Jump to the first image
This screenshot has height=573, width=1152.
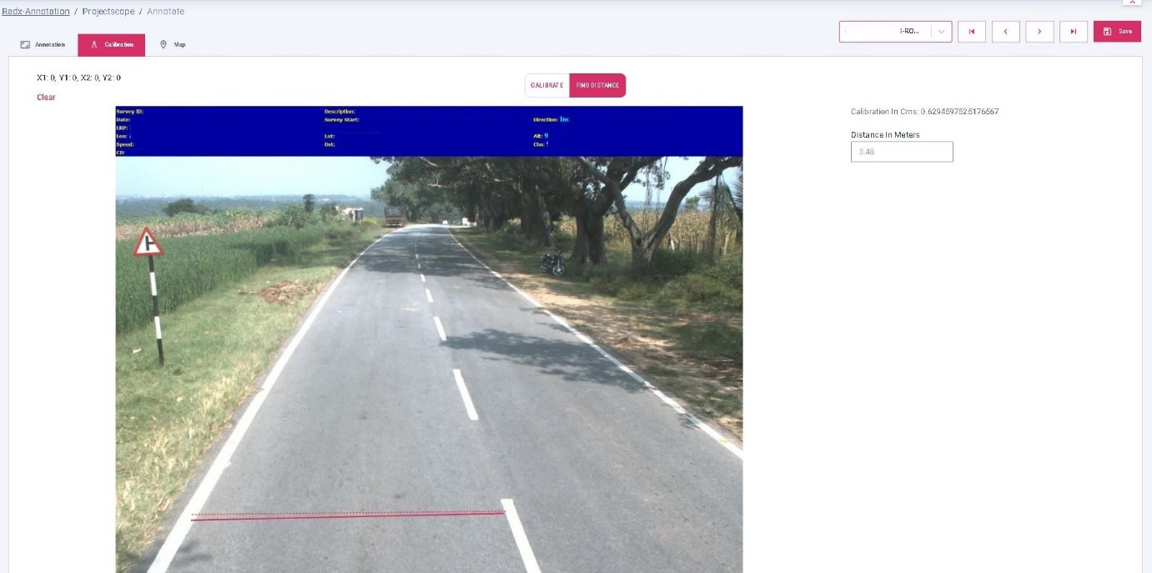click(x=972, y=32)
